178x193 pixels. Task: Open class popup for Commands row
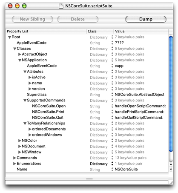112,158
